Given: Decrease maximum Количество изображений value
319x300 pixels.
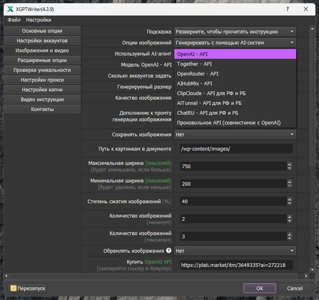Looking at the screenshot, I should pos(290,238).
